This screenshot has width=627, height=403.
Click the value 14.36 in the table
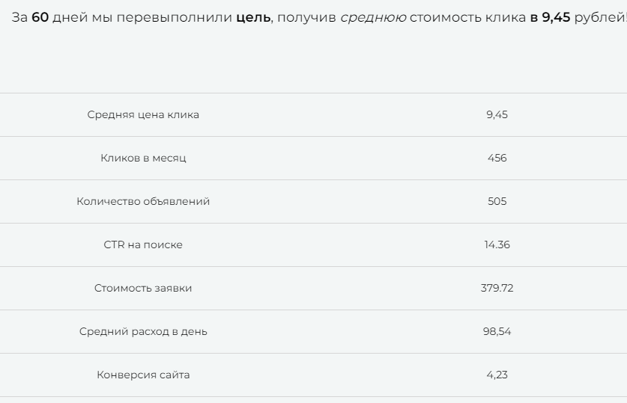click(497, 244)
